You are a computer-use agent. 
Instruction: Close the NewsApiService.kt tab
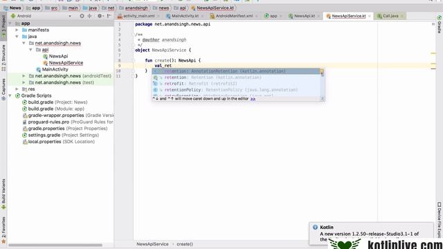point(370,16)
